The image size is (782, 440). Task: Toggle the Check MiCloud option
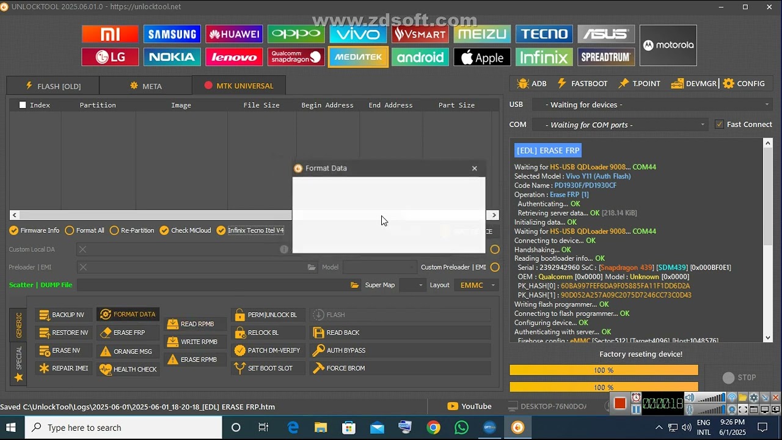click(185, 230)
